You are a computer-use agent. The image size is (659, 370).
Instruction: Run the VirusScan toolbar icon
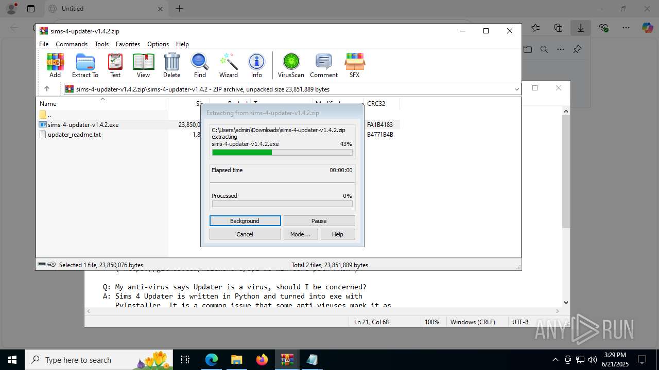tap(291, 65)
